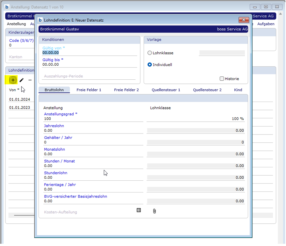Click the pencil edit icon
Screen dimensions: 286x246
tap(22, 80)
